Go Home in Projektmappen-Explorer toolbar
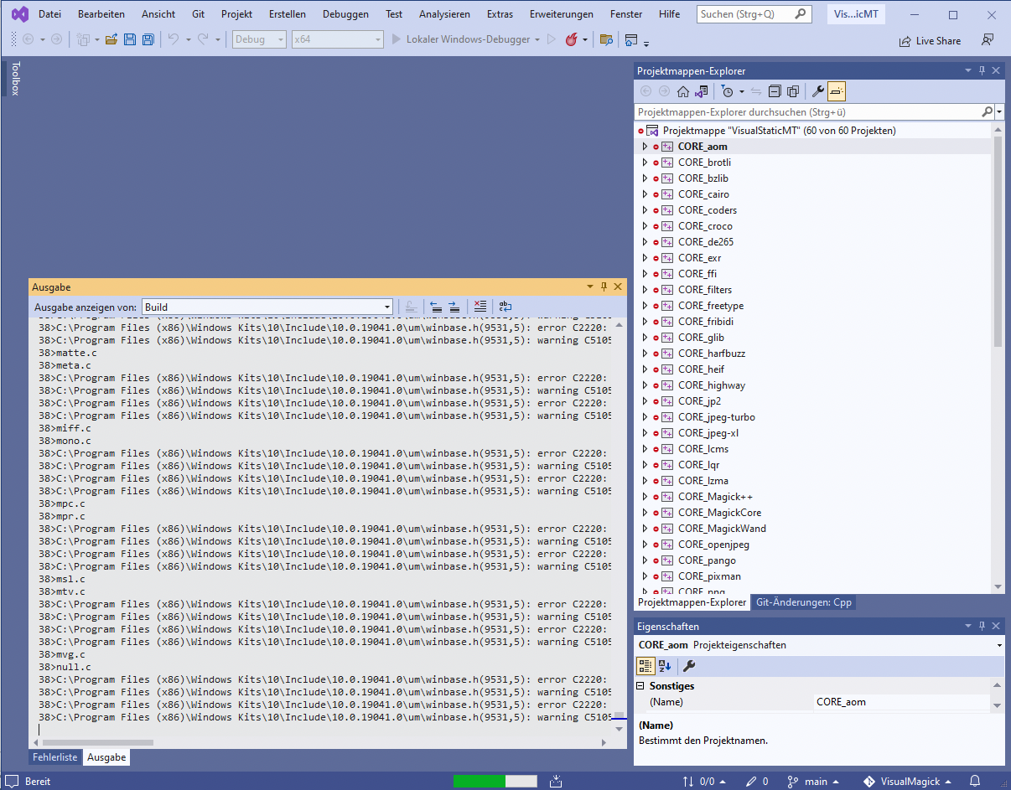This screenshot has height=790, width=1011. [x=683, y=91]
